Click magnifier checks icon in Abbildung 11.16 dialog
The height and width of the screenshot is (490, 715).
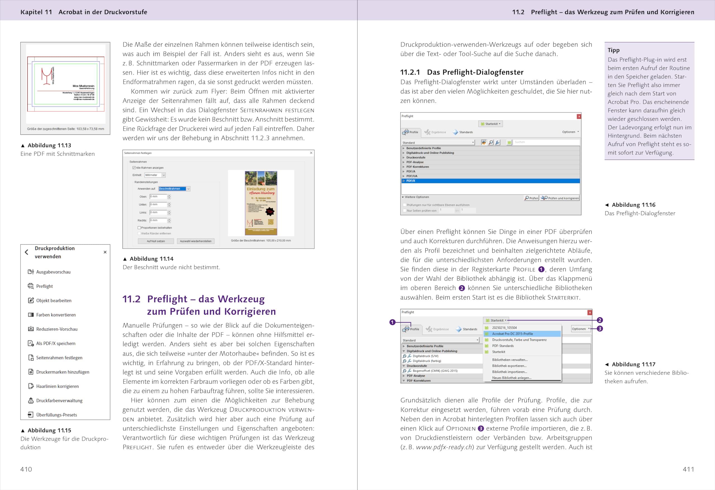click(491, 142)
